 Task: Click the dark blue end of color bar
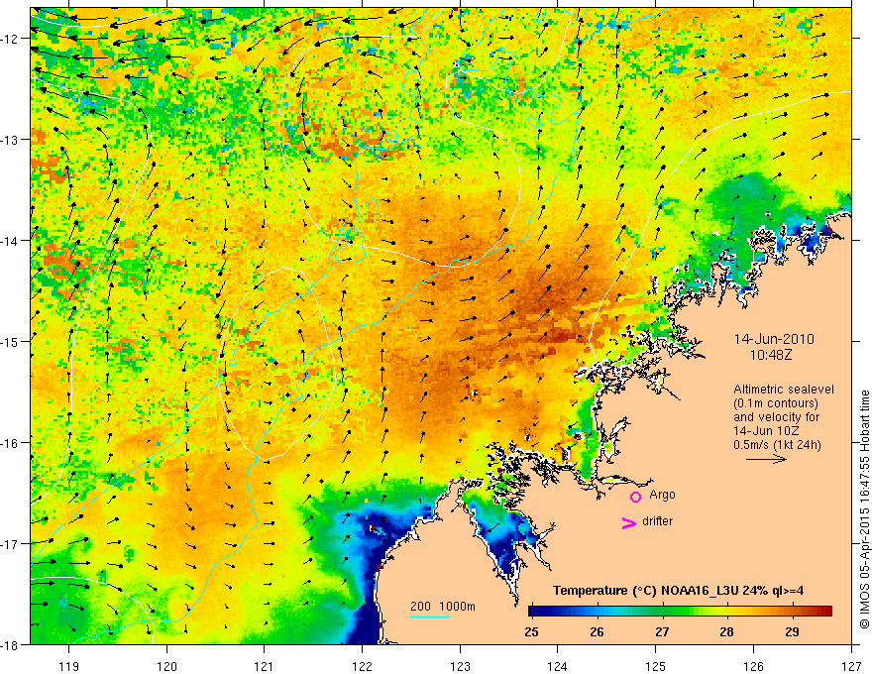tap(534, 611)
